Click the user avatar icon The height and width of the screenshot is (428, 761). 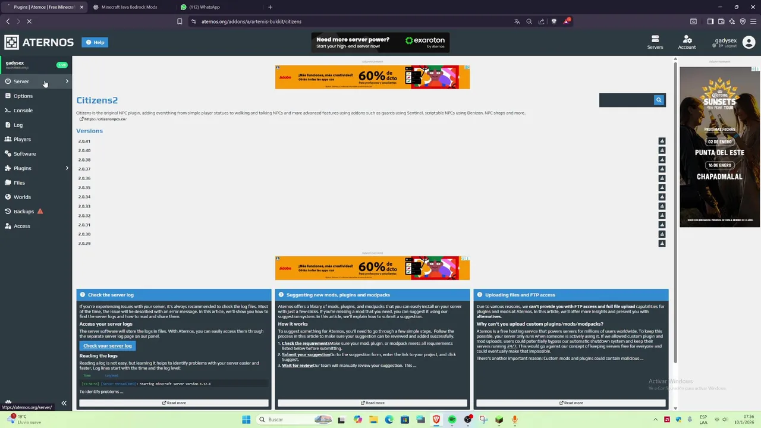coord(749,42)
